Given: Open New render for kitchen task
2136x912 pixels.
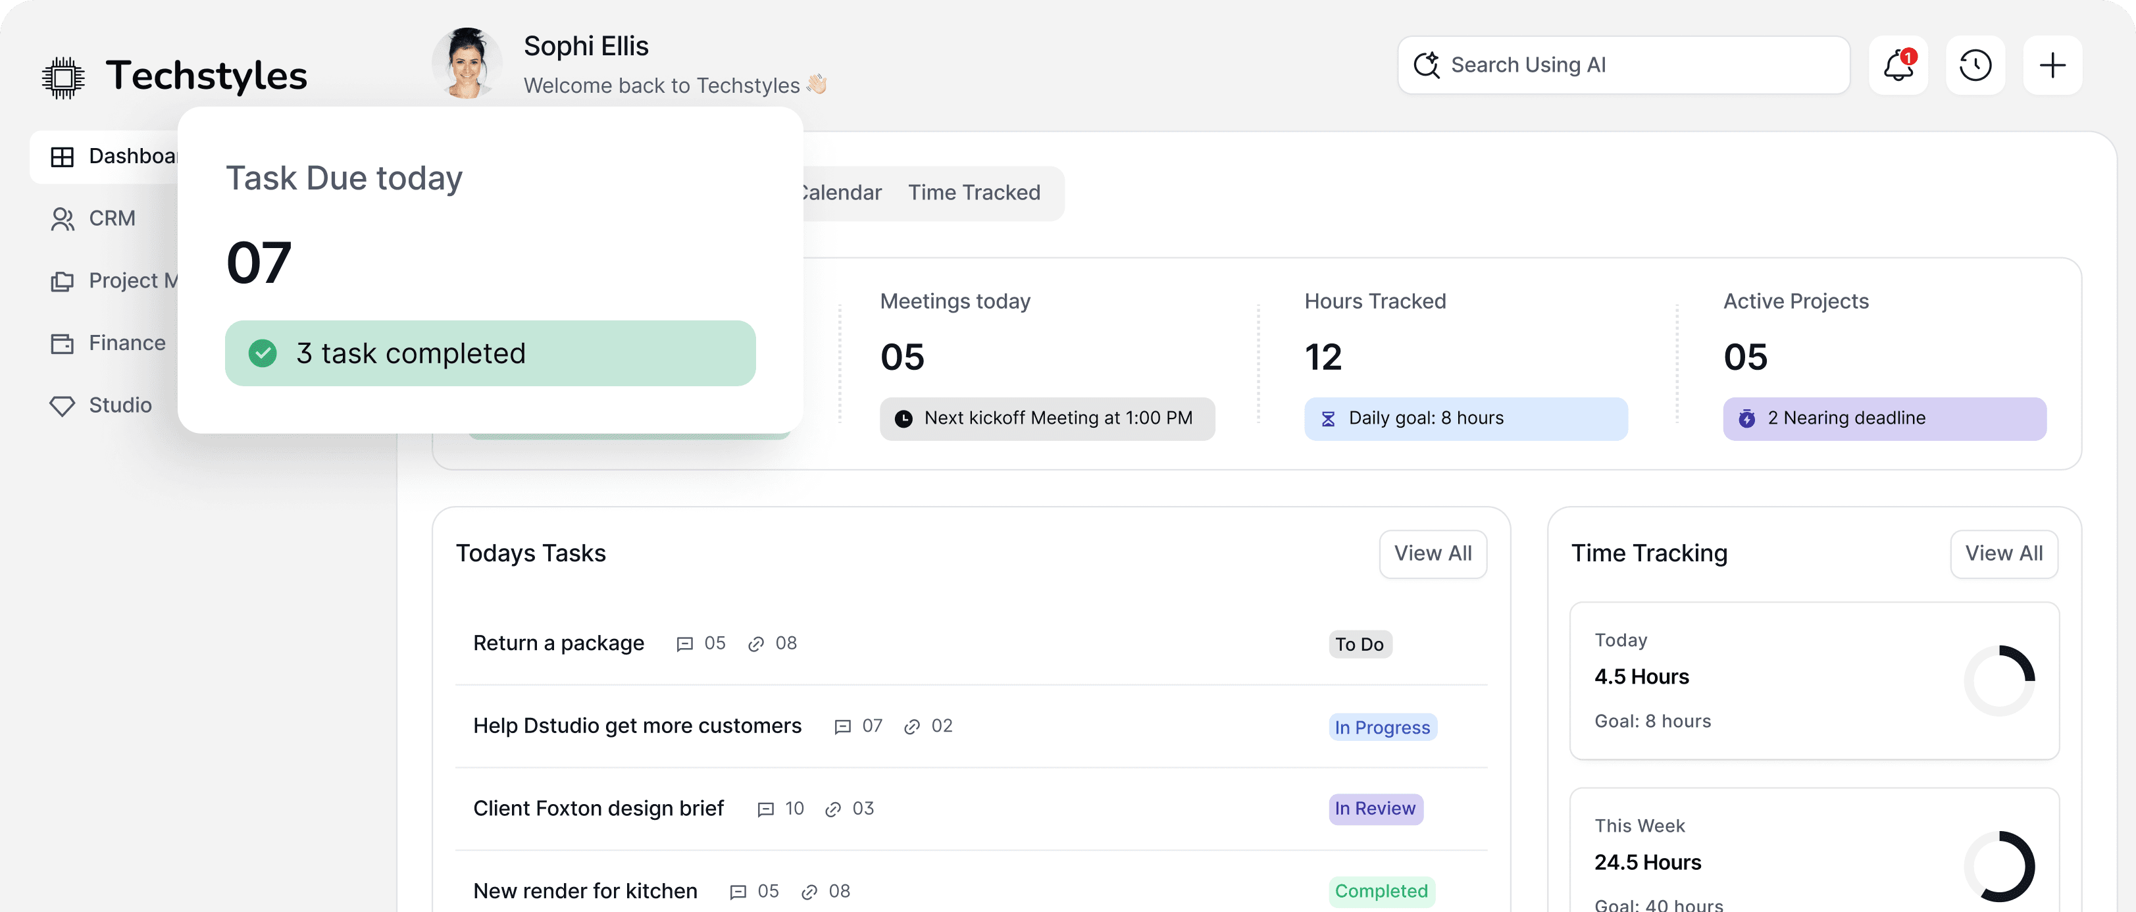Looking at the screenshot, I should (584, 891).
